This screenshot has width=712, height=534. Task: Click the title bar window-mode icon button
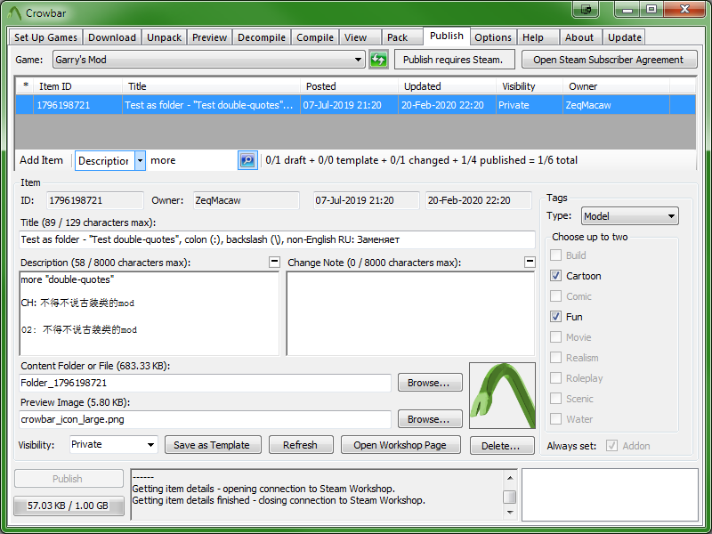tap(587, 9)
